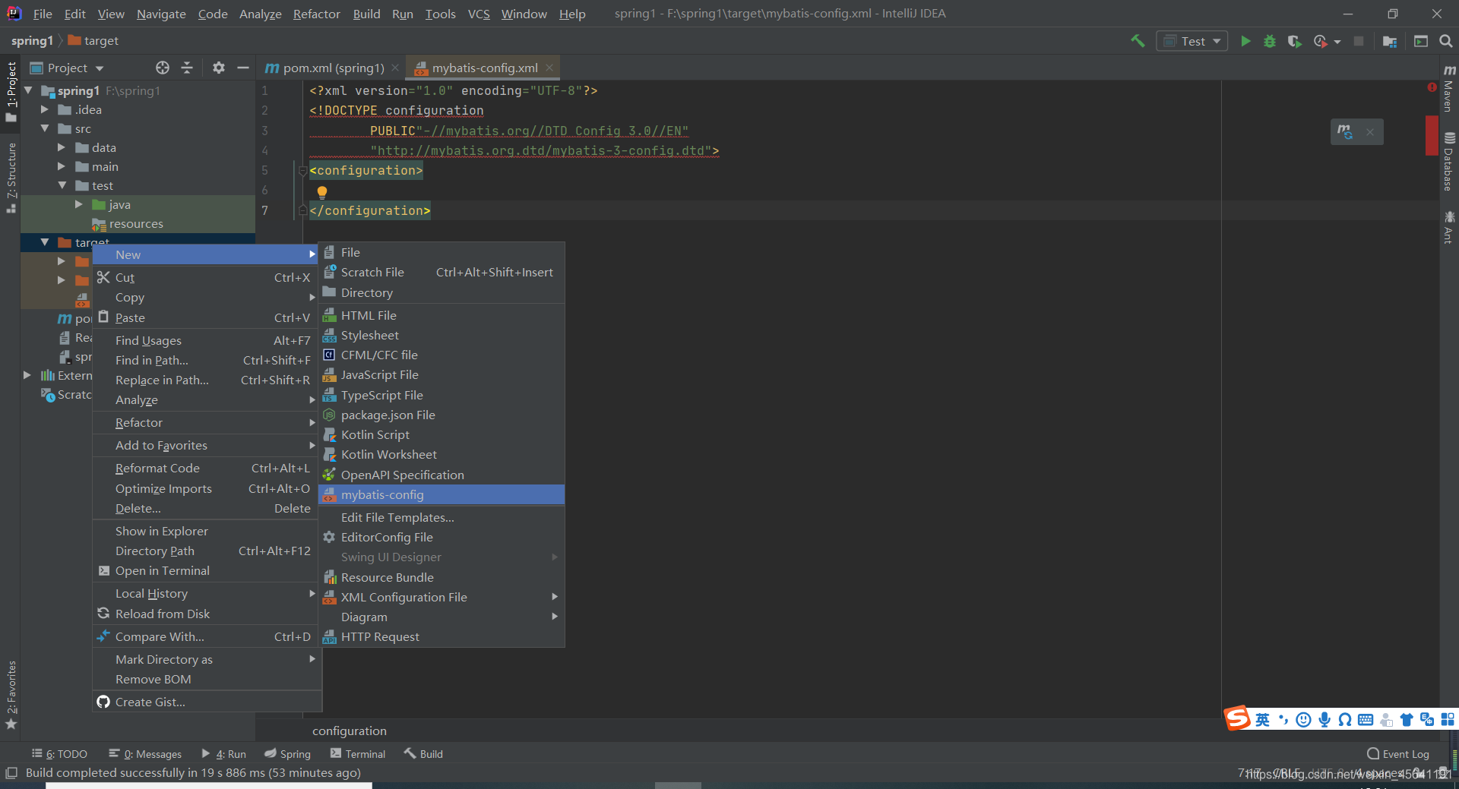Open the Ant tool window stripe
Screen dimensions: 1459x789
pos(1449,227)
